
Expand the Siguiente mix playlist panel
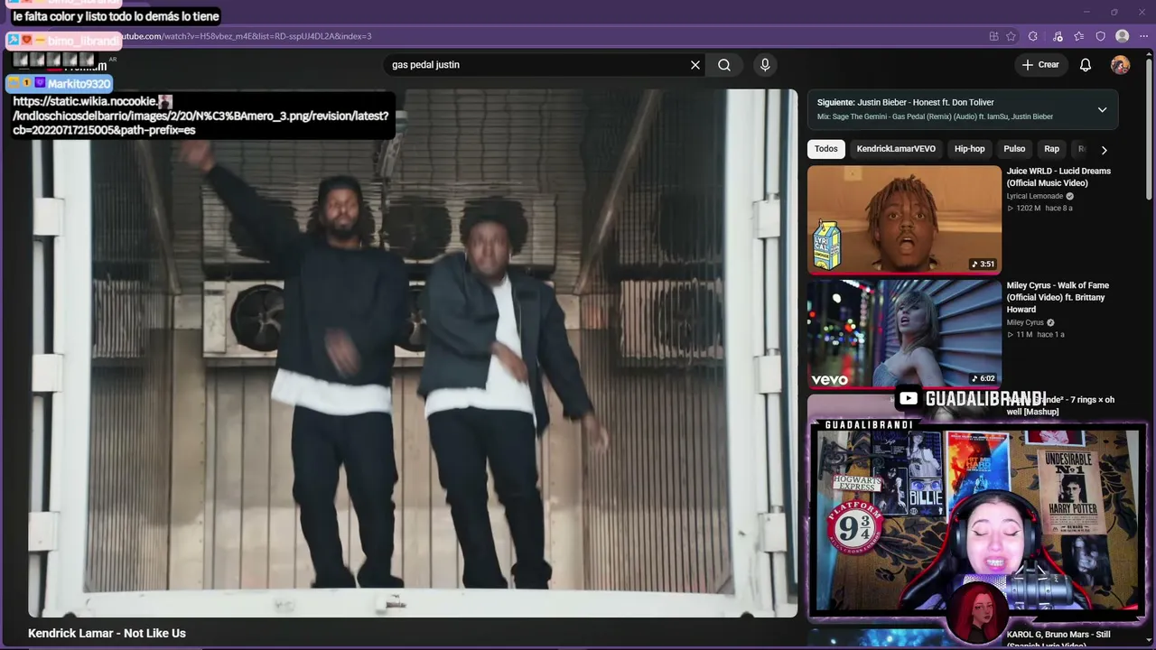[1102, 109]
